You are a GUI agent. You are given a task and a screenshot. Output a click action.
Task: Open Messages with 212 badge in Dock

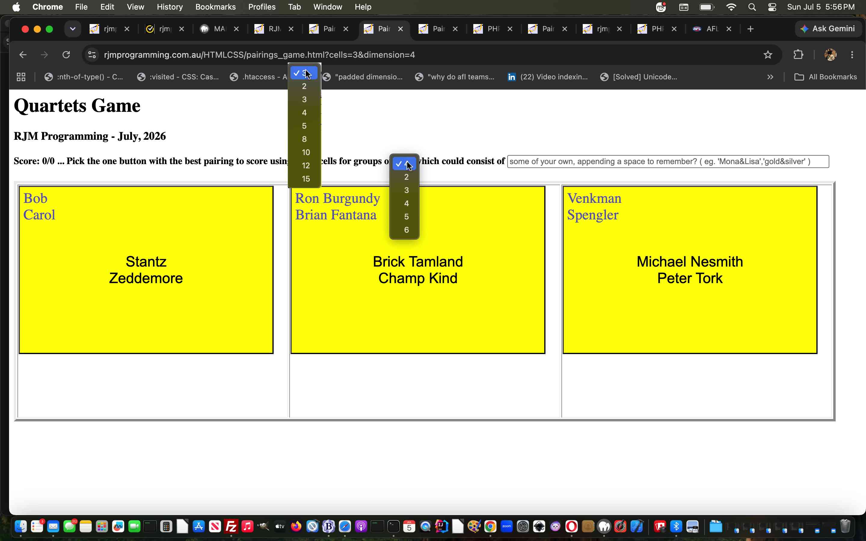(70, 526)
